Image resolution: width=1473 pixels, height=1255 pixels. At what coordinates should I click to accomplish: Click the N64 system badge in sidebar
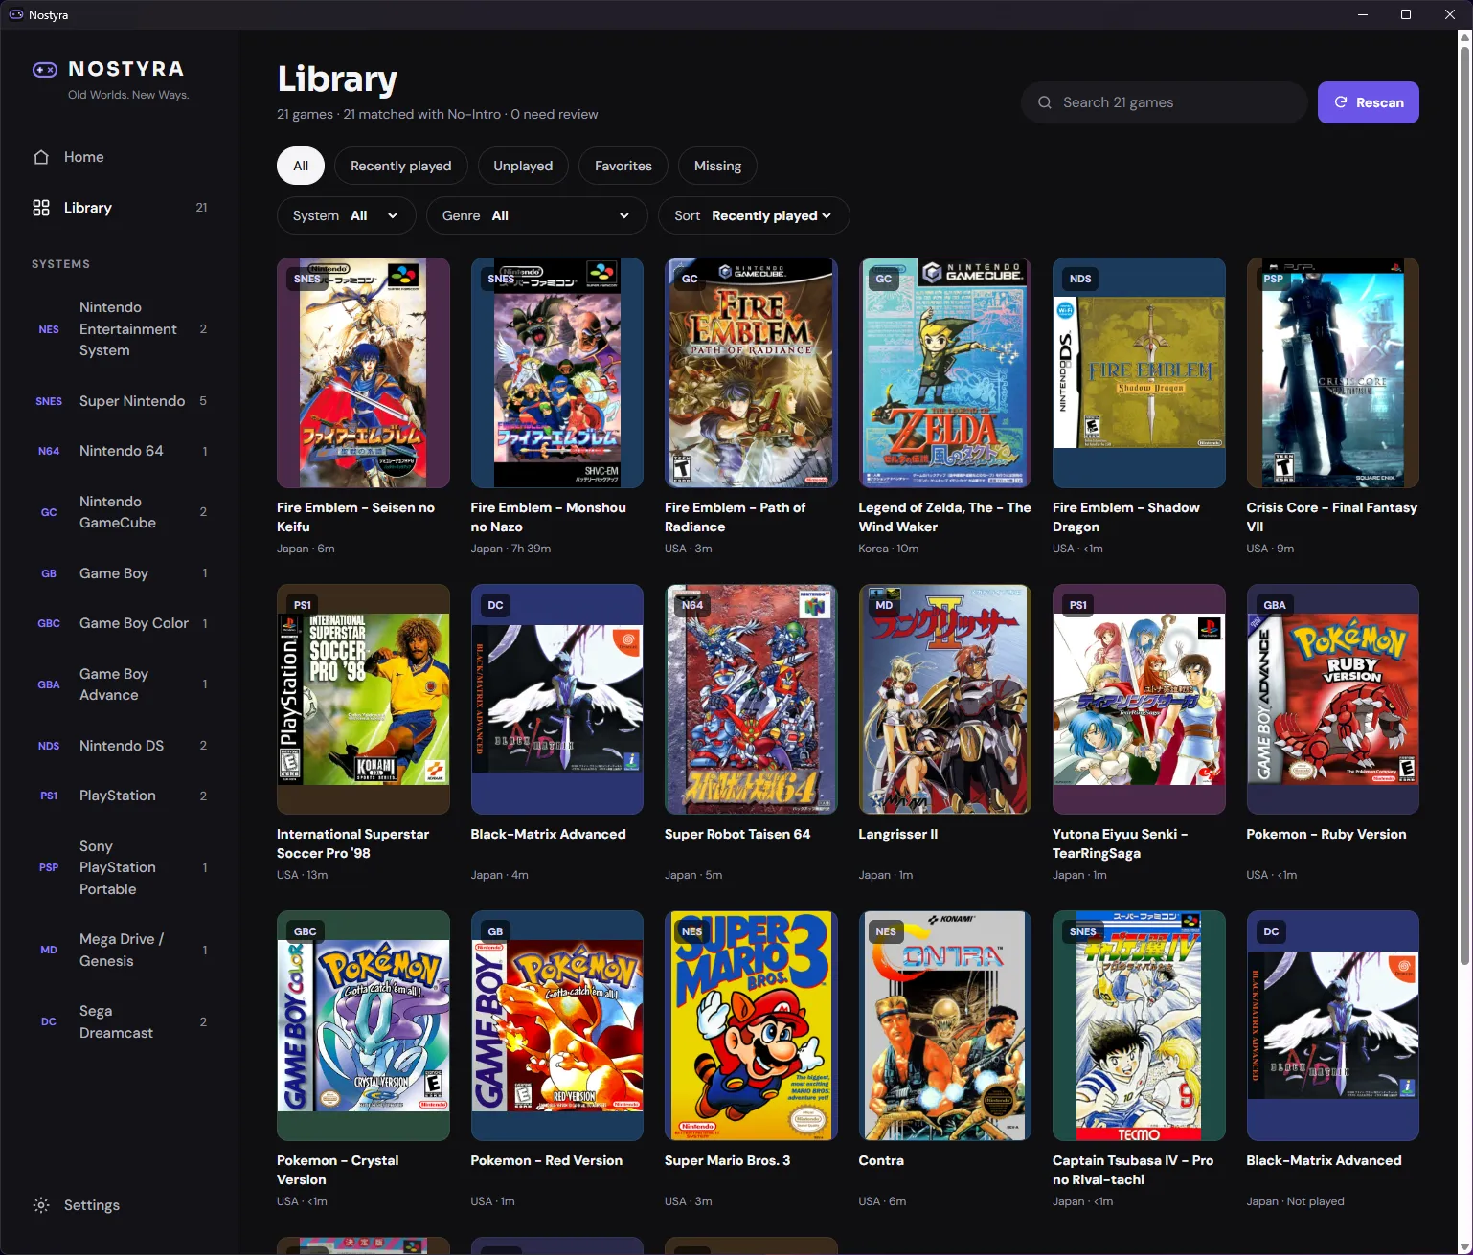click(x=49, y=451)
